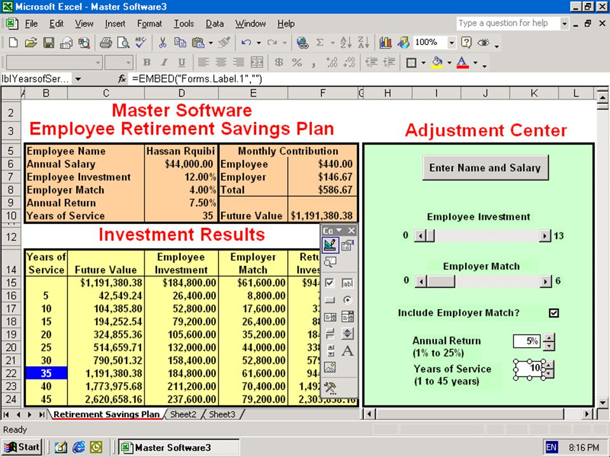Open the Data menu

click(x=215, y=23)
